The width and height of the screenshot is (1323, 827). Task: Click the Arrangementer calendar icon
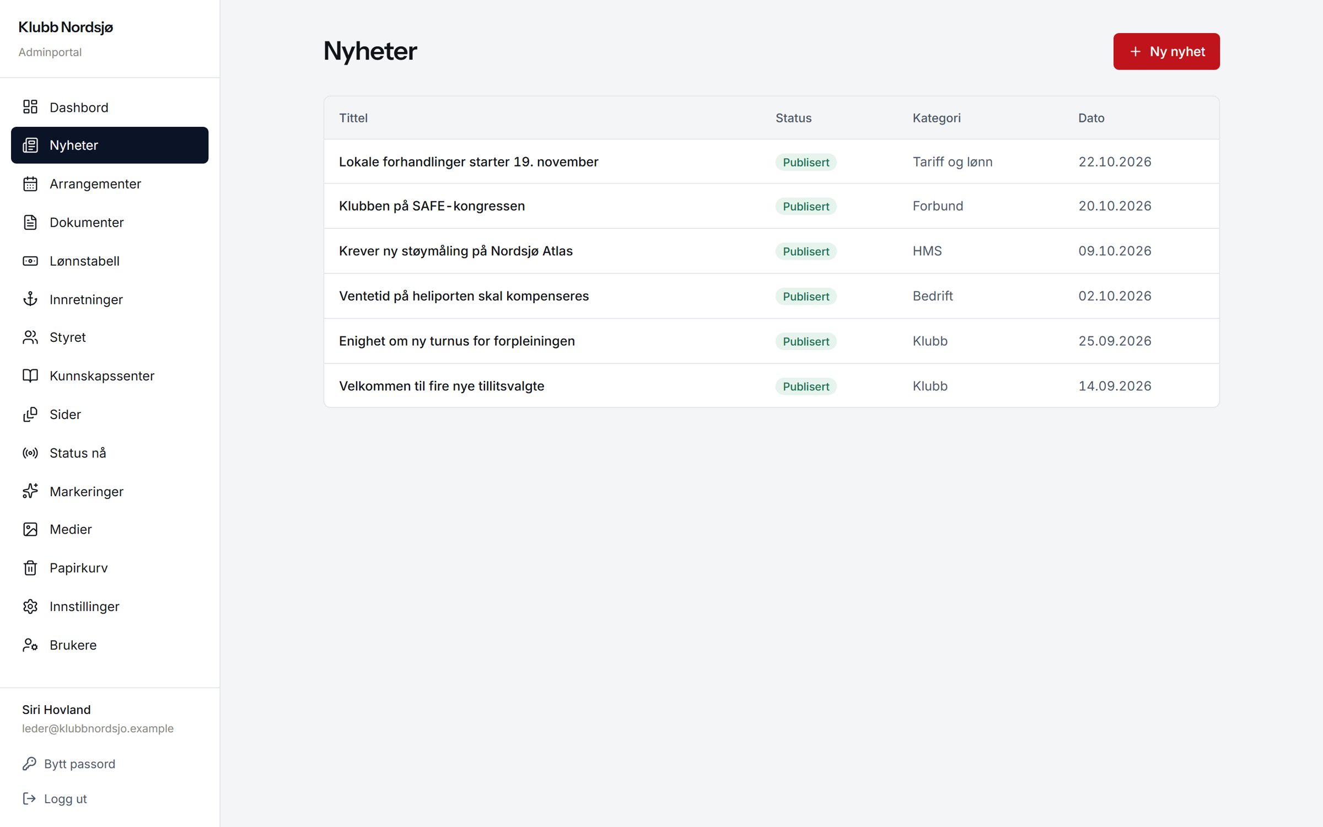coord(30,184)
